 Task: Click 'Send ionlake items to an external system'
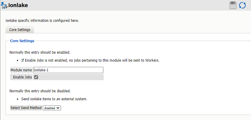click(54, 99)
